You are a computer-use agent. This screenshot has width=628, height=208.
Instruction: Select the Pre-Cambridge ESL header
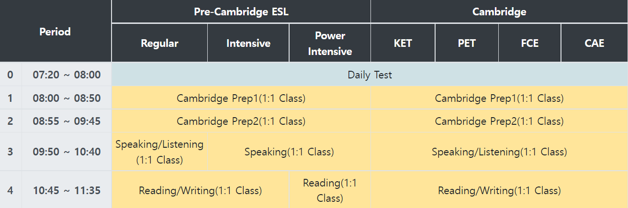coord(241,12)
